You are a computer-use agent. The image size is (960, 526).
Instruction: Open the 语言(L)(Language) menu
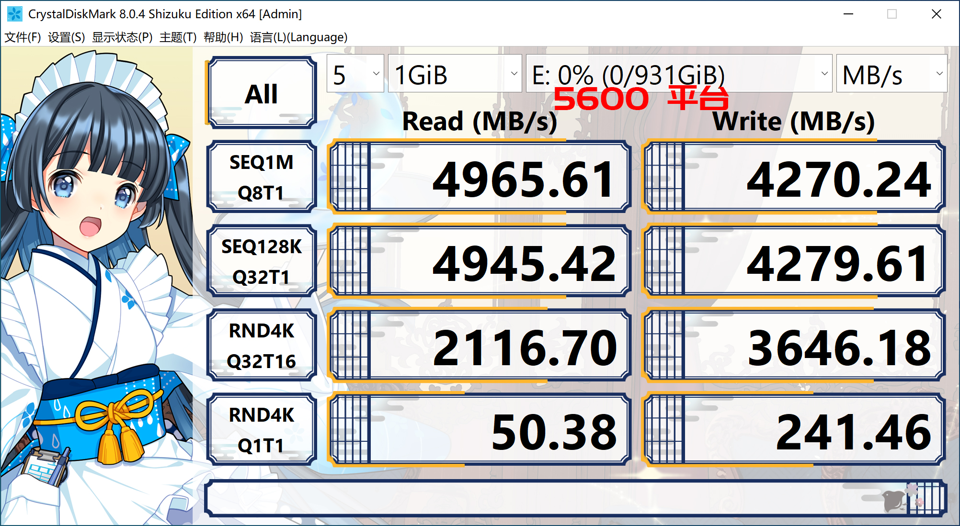click(298, 37)
